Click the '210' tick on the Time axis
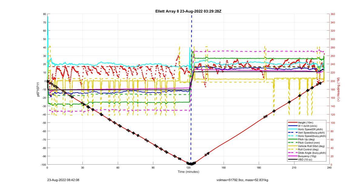The image size is (364, 185). (x=294, y=167)
